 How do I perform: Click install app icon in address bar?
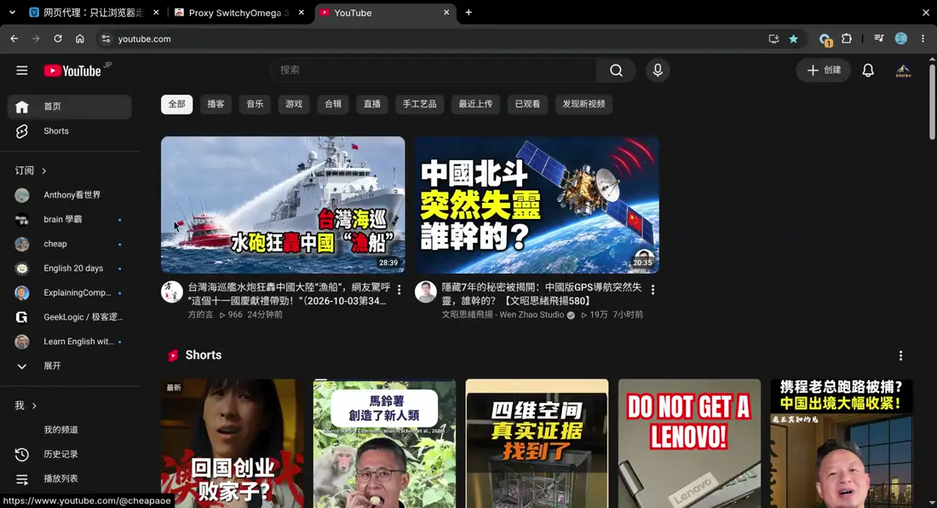click(773, 39)
